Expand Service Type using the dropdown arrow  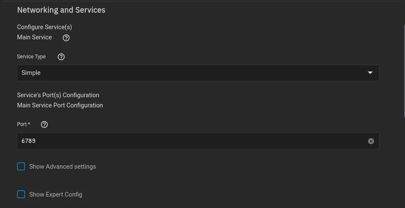coord(370,73)
